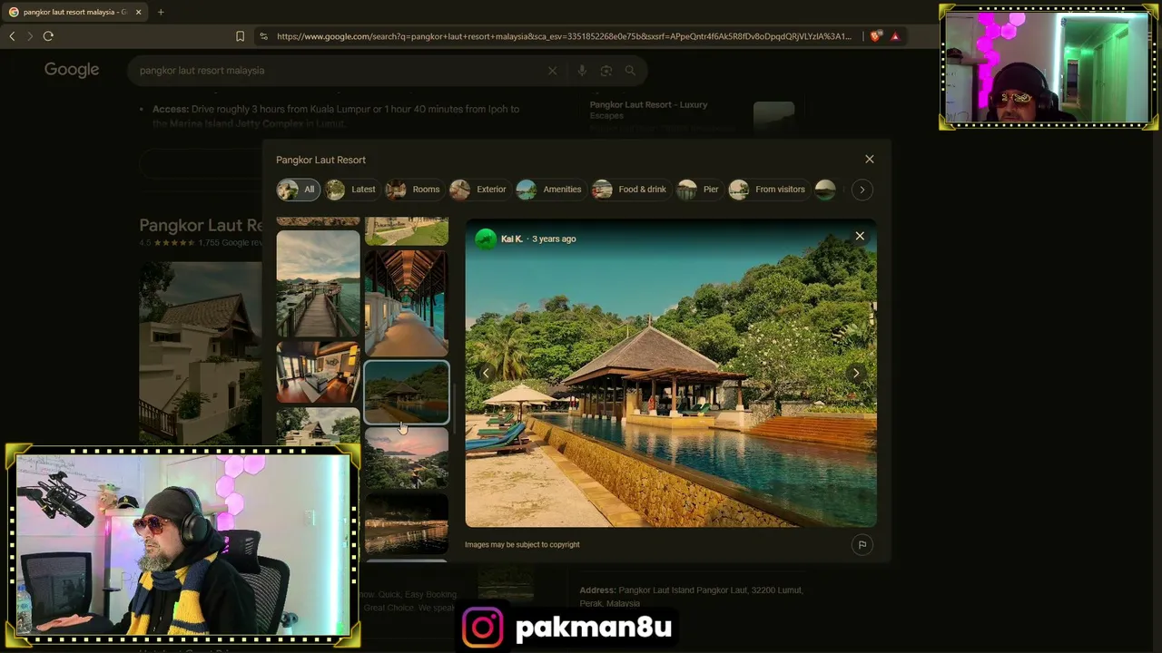Open the wooden pier walkway thumbnail

318,284
